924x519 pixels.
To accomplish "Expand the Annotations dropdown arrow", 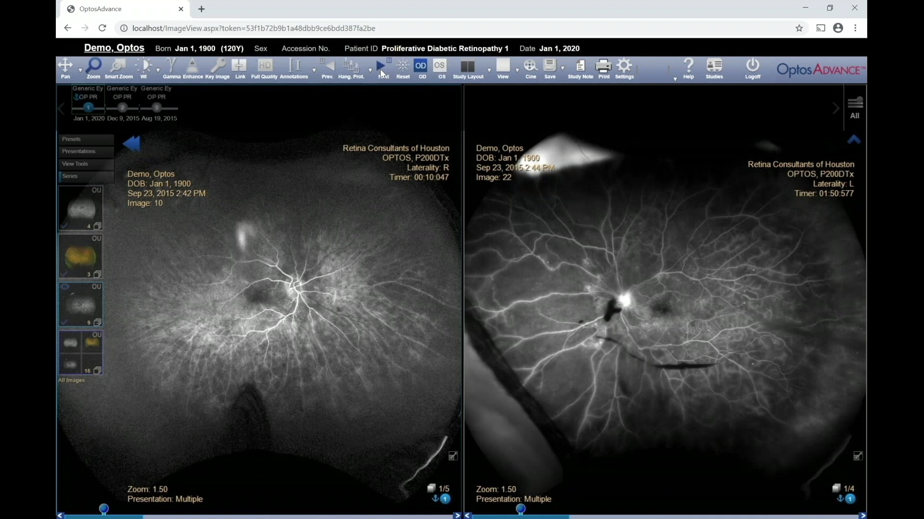I will point(314,70).
